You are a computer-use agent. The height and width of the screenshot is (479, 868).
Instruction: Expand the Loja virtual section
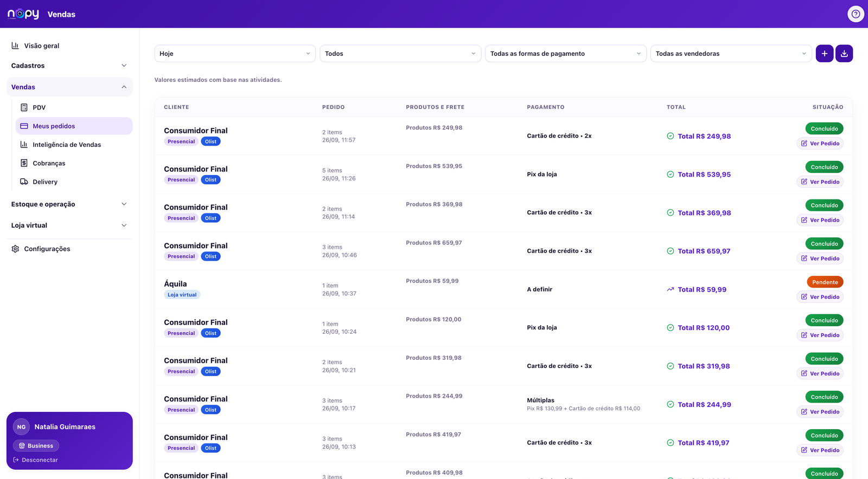[x=69, y=225]
